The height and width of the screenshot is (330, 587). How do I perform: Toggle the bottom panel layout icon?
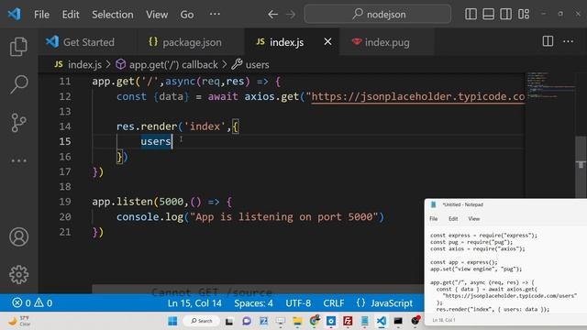(x=488, y=15)
